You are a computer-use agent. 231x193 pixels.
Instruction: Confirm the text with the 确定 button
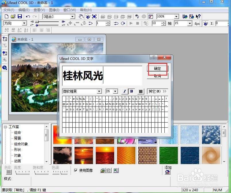158,69
